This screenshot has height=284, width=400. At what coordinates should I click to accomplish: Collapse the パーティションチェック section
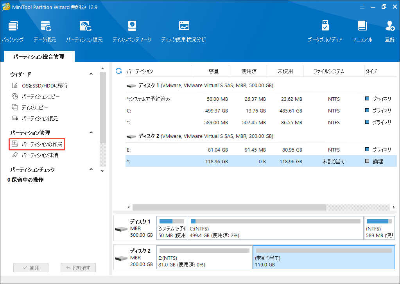(x=91, y=169)
